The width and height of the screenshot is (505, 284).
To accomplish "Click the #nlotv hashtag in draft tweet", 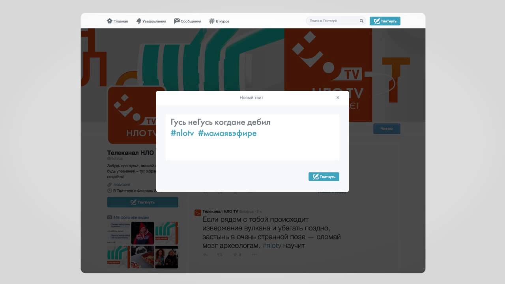I will (182, 133).
